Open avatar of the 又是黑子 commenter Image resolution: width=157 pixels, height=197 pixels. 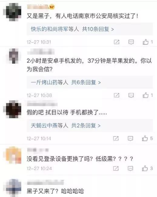click(x=14, y=12)
